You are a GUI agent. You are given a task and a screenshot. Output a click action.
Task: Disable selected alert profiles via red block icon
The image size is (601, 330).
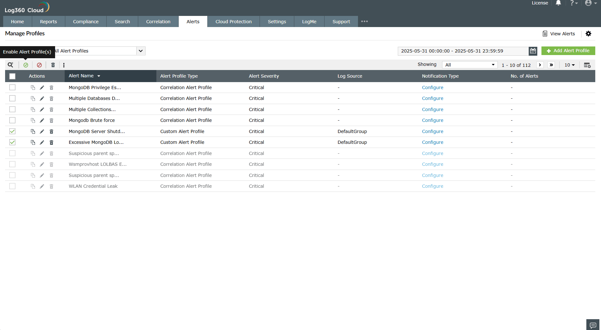click(x=39, y=65)
